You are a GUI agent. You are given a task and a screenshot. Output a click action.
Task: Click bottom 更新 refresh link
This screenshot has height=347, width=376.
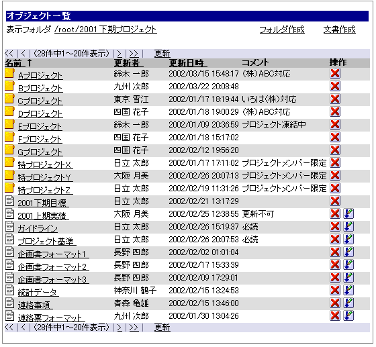pos(162,328)
